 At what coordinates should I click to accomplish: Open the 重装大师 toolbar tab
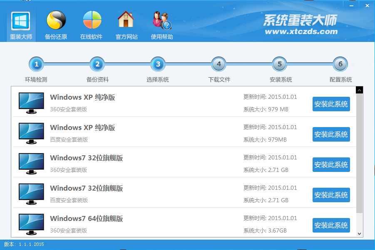click(21, 25)
